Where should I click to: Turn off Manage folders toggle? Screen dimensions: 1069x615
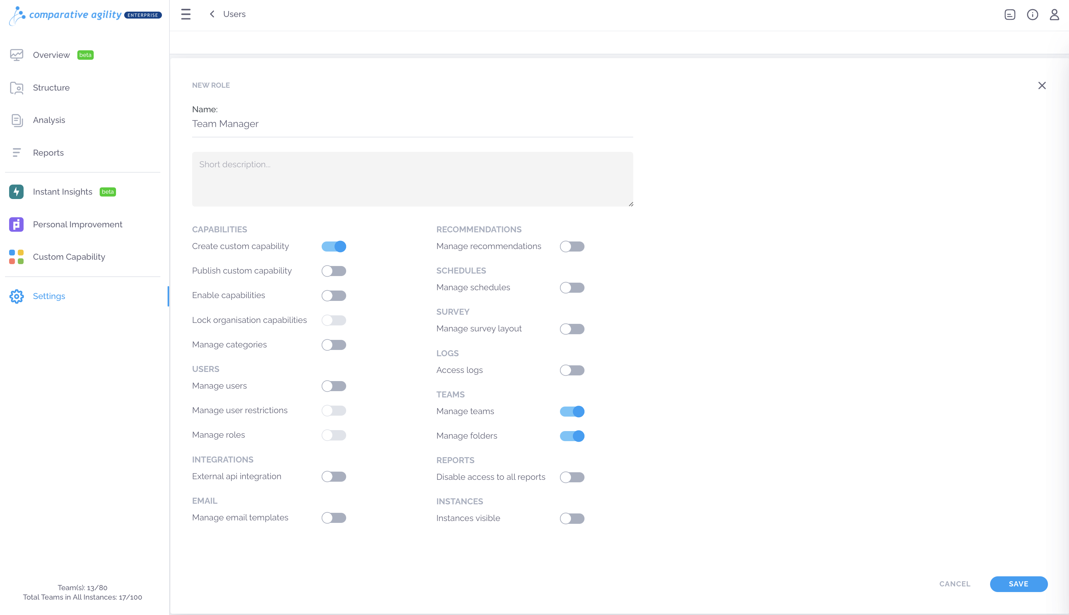point(572,436)
